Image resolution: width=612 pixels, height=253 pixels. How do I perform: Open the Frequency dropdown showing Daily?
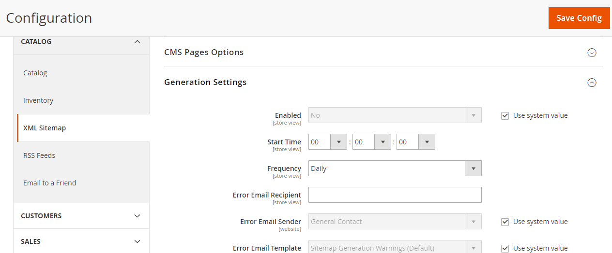coord(395,169)
